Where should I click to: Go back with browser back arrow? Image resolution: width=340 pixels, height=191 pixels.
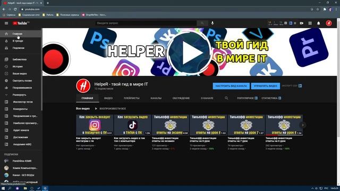(4, 10)
